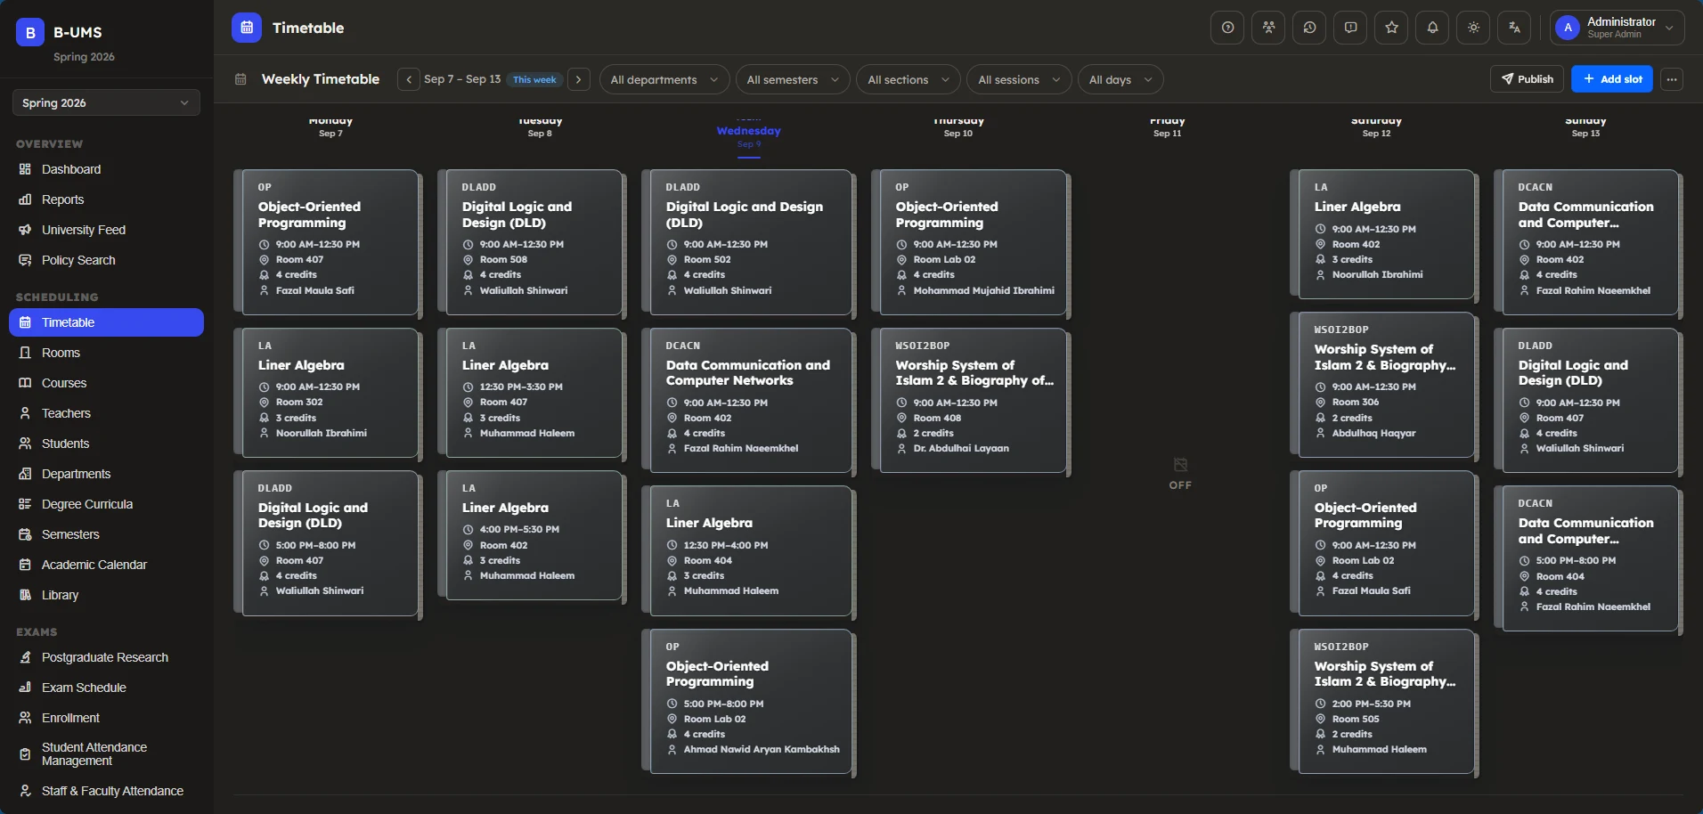Image resolution: width=1703 pixels, height=814 pixels.
Task: Open Administrator account menu
Action: coord(1617,28)
